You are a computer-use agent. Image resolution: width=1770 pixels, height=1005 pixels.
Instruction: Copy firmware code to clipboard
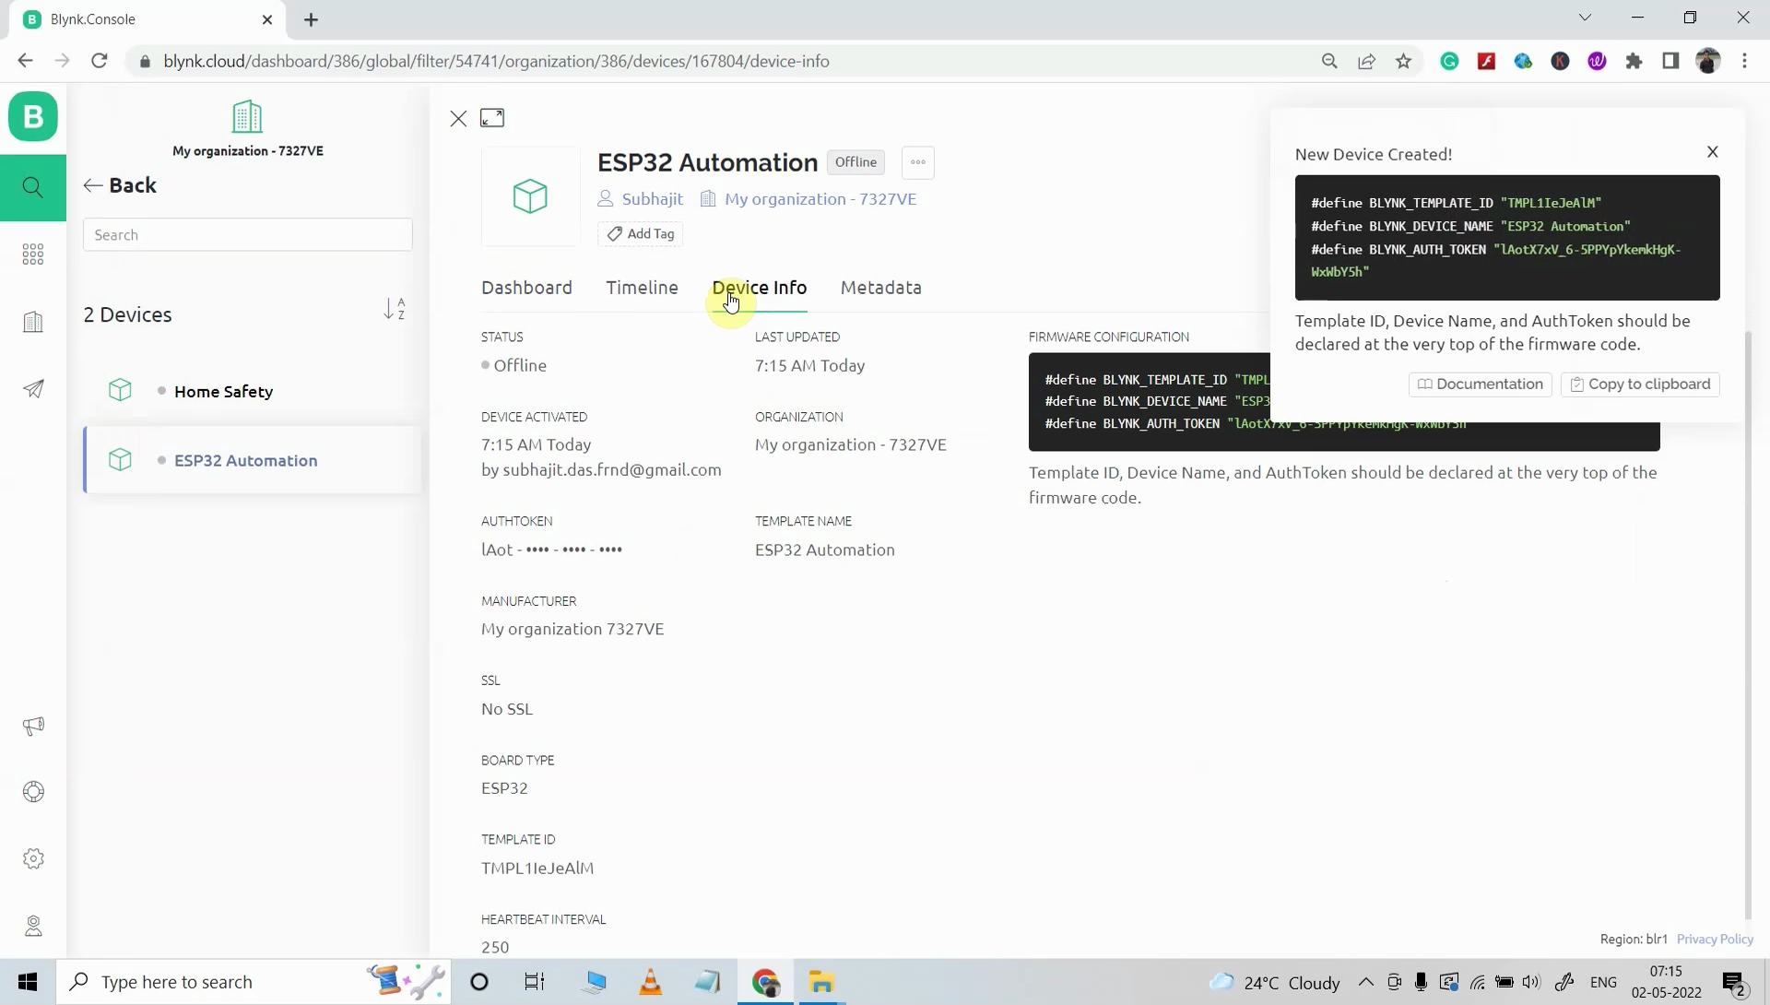coord(1640,384)
